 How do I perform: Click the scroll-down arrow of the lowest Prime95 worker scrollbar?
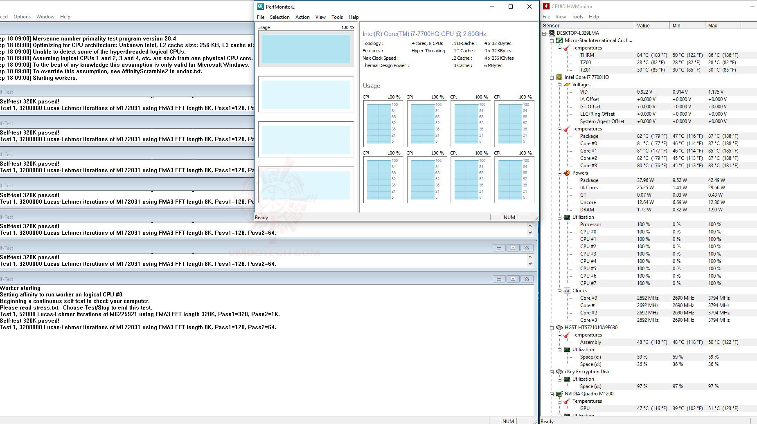[x=530, y=264]
